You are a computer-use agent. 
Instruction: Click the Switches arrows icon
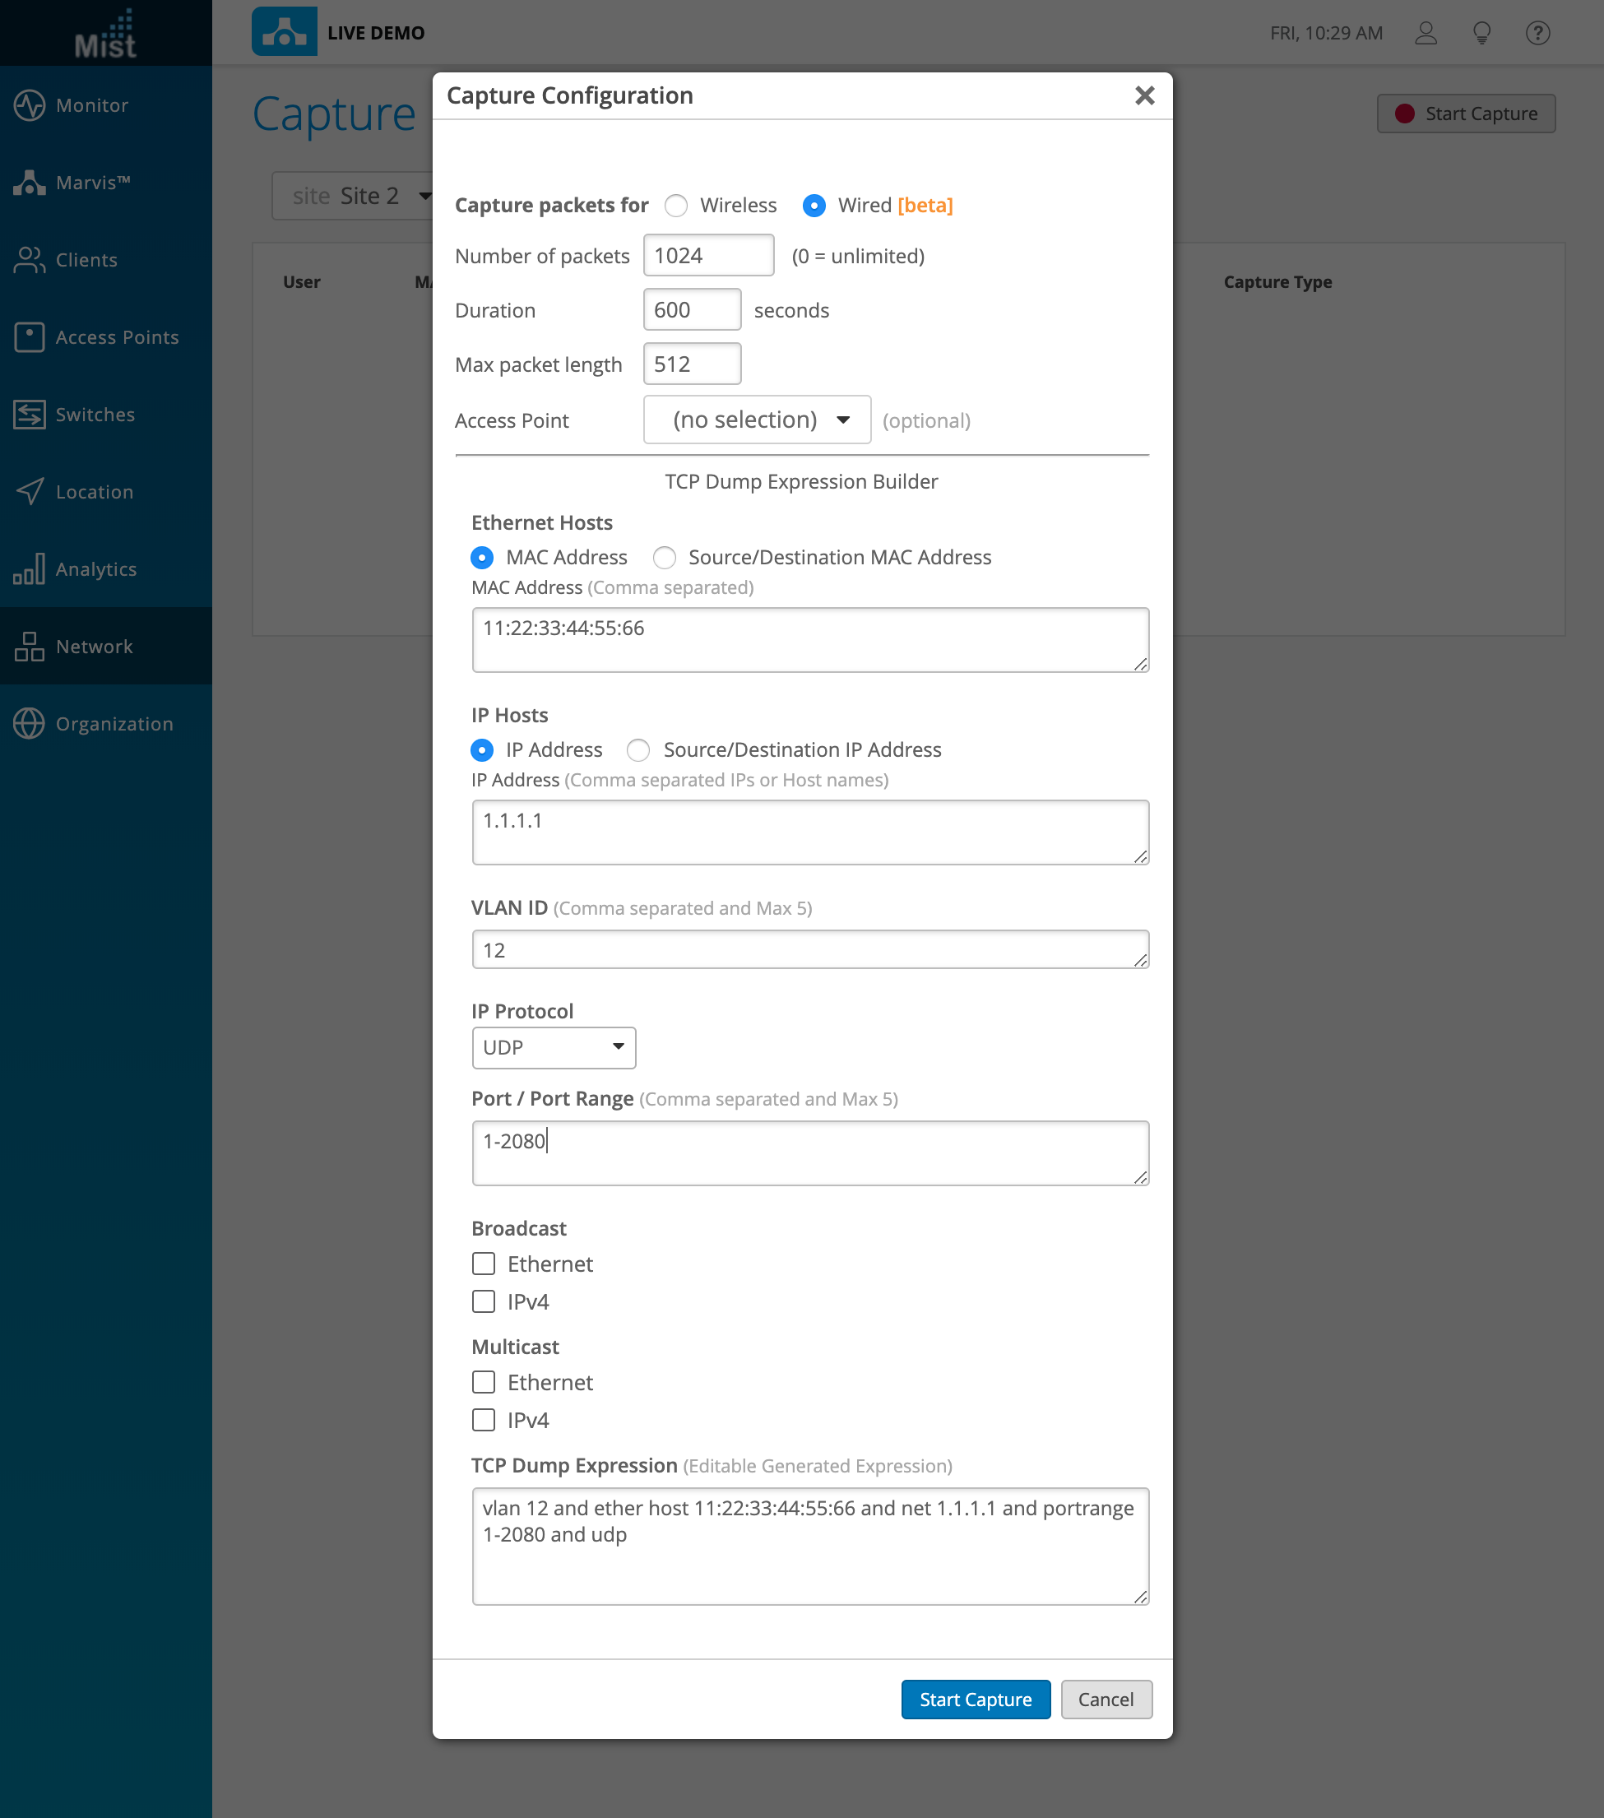tap(29, 415)
